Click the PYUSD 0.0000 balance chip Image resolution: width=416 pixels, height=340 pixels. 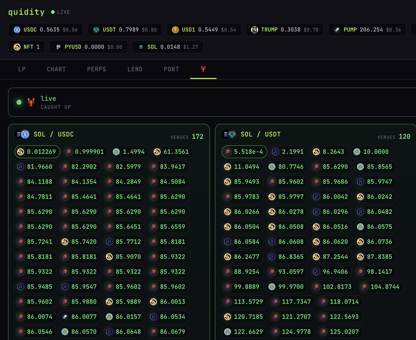click(88, 47)
